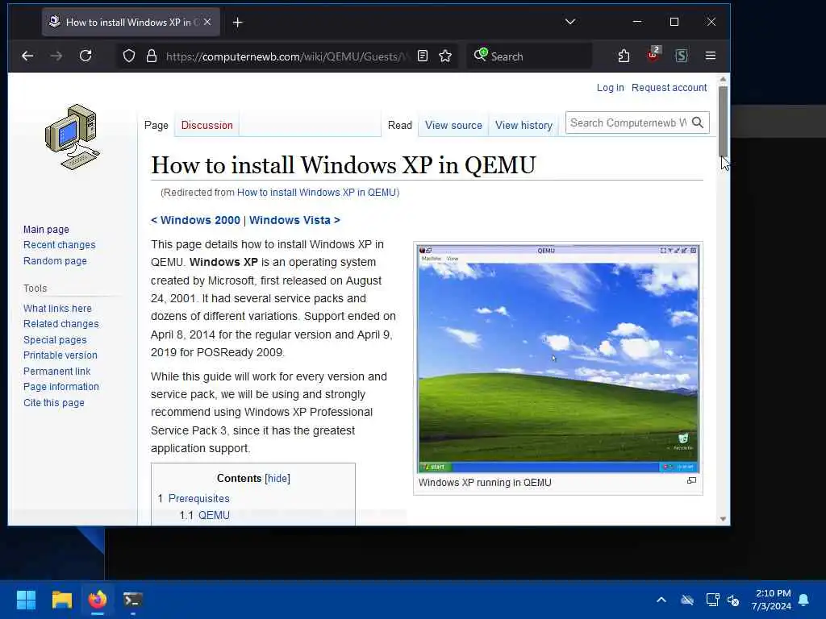The height and width of the screenshot is (619, 826).
Task: Click the cloud-off sync tray icon
Action: click(x=687, y=600)
